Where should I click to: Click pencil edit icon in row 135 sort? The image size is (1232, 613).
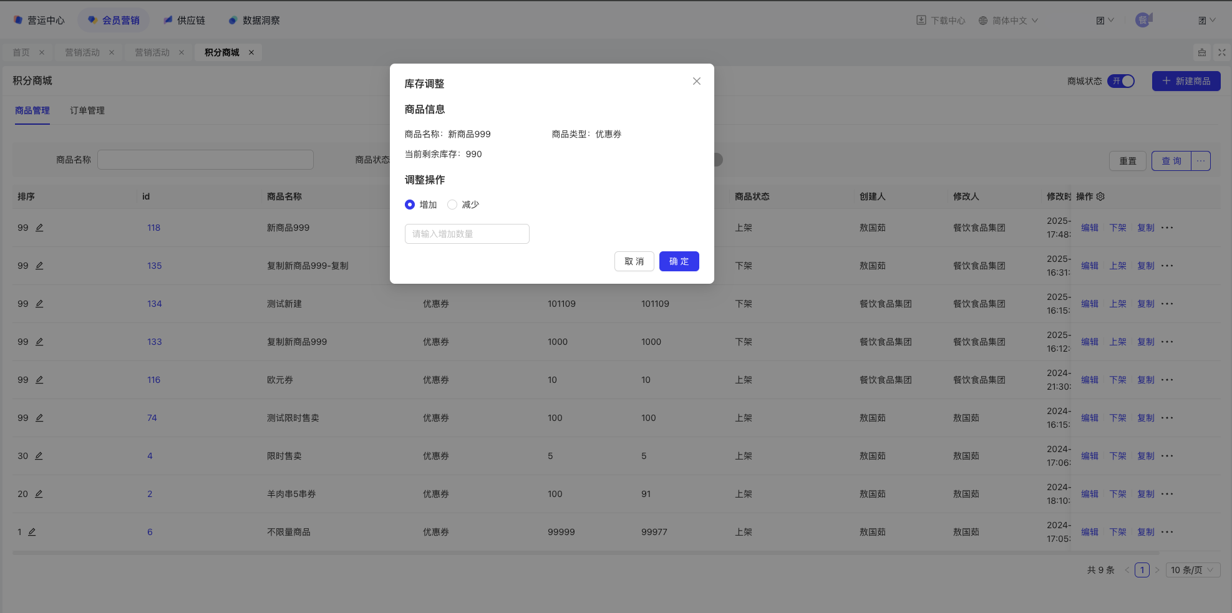(39, 266)
